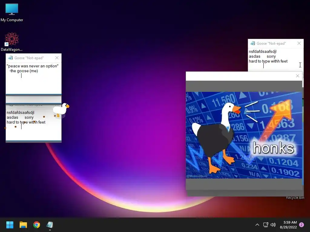Image resolution: width=310 pixels, height=232 pixels.
Task: Click the Goose "Not-epad" title in right window
Action: (271, 43)
